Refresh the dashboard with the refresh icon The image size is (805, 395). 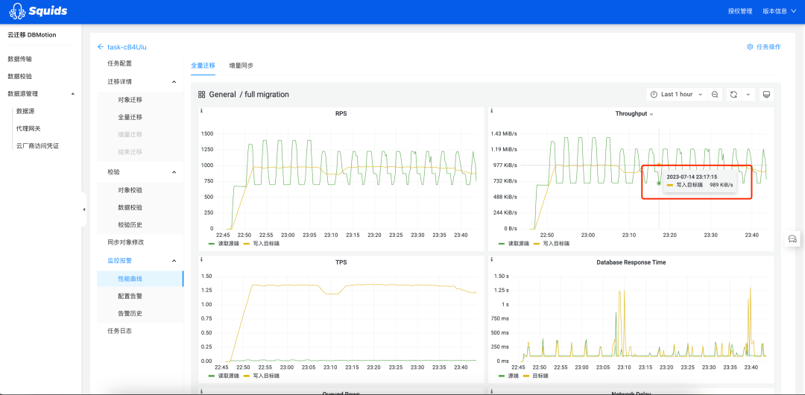[x=733, y=95]
